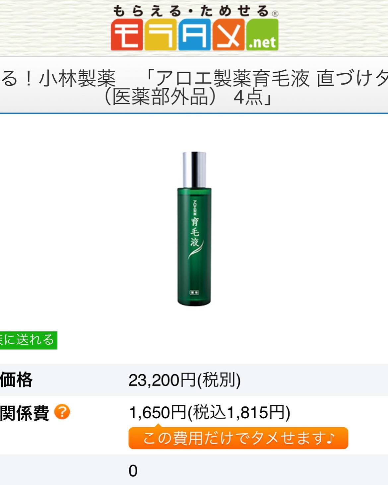
Task: Click the (医薬部外品) 4点 subtitle text
Action: (188, 97)
